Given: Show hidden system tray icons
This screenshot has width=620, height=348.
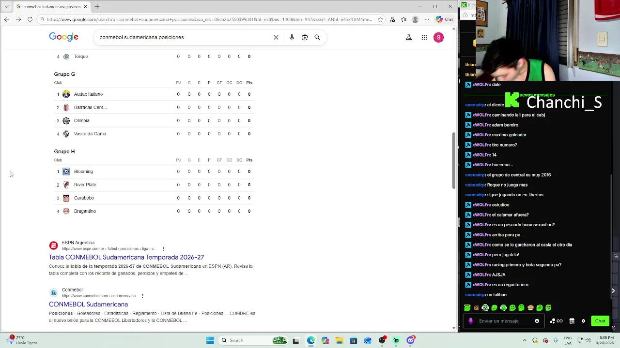Looking at the screenshot, I should pos(525,340).
